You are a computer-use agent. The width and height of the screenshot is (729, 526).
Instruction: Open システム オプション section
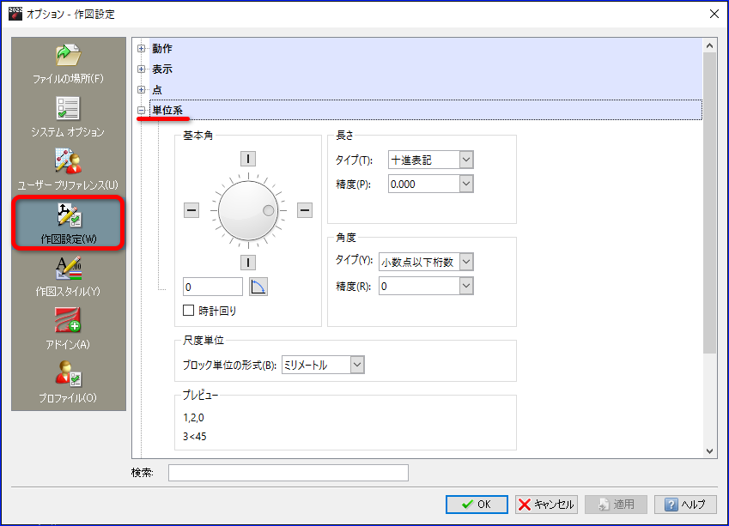point(69,117)
